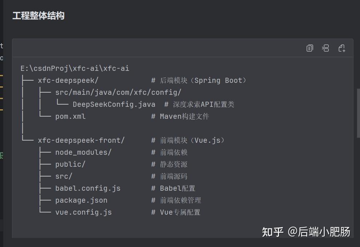Image resolution: width=360 pixels, height=247 pixels.
Task: Click the vue.config.js file entry
Action: click(84, 212)
